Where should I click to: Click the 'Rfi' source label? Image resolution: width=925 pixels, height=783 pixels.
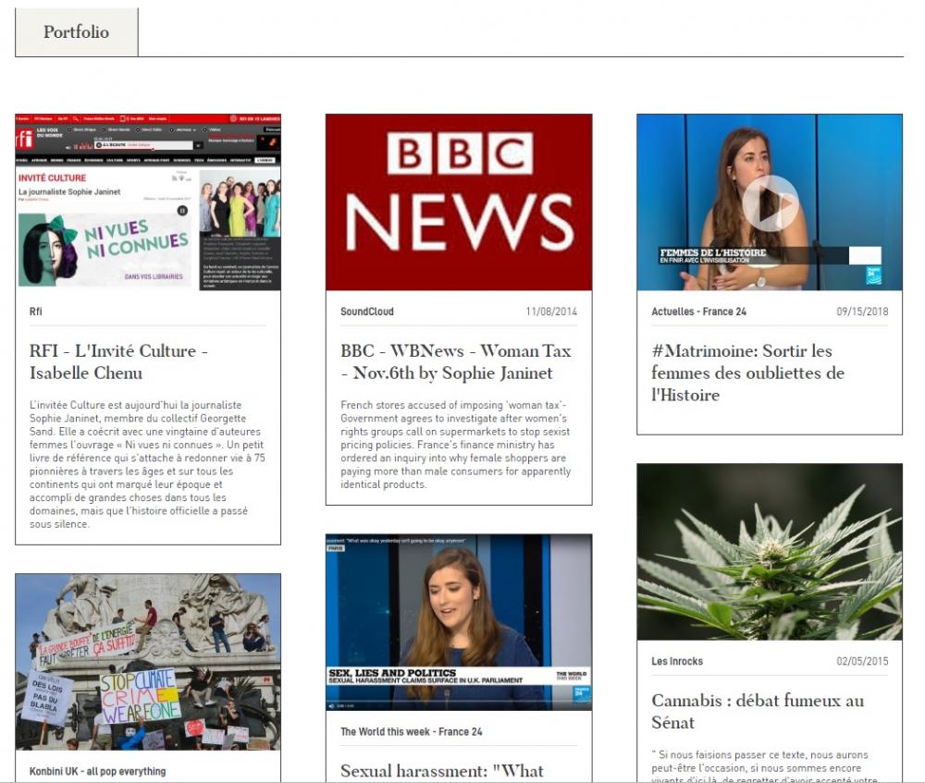[36, 312]
